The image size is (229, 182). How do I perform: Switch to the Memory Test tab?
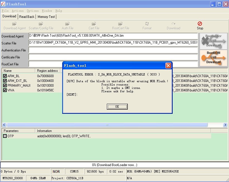click(46, 17)
